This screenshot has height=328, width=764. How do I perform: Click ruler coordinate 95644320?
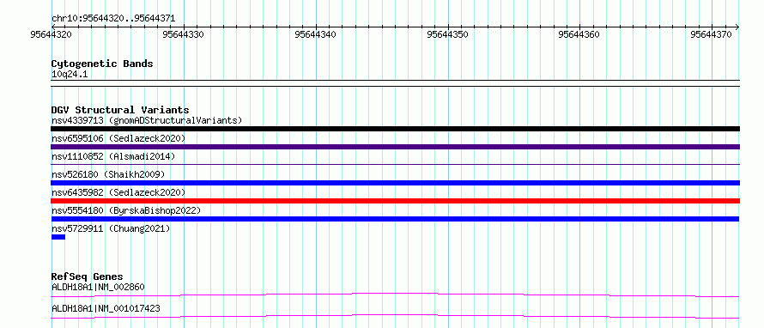tap(52, 34)
